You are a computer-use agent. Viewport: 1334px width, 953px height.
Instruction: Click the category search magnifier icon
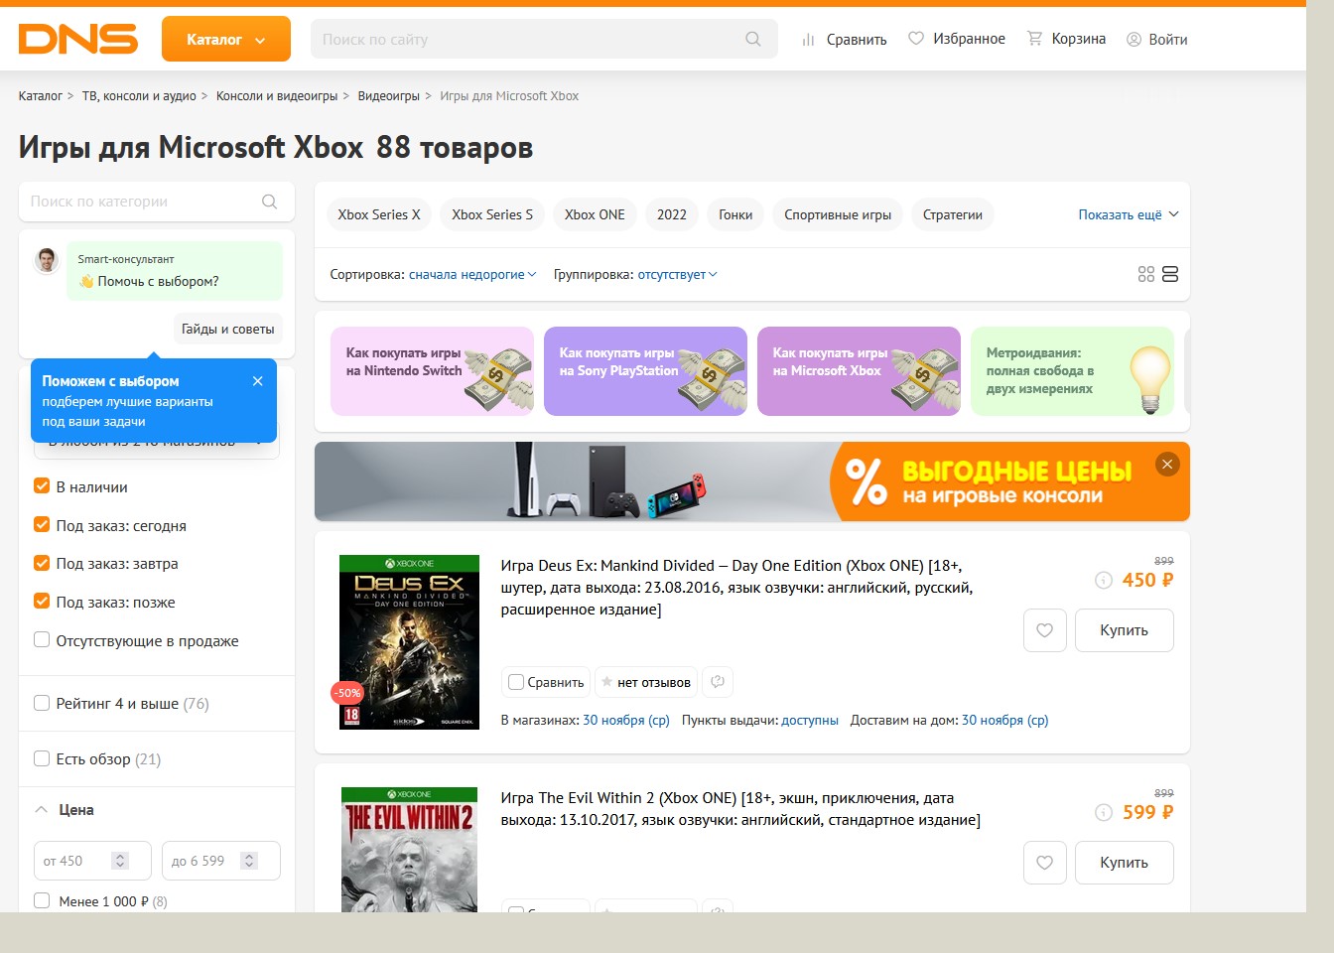coord(269,202)
